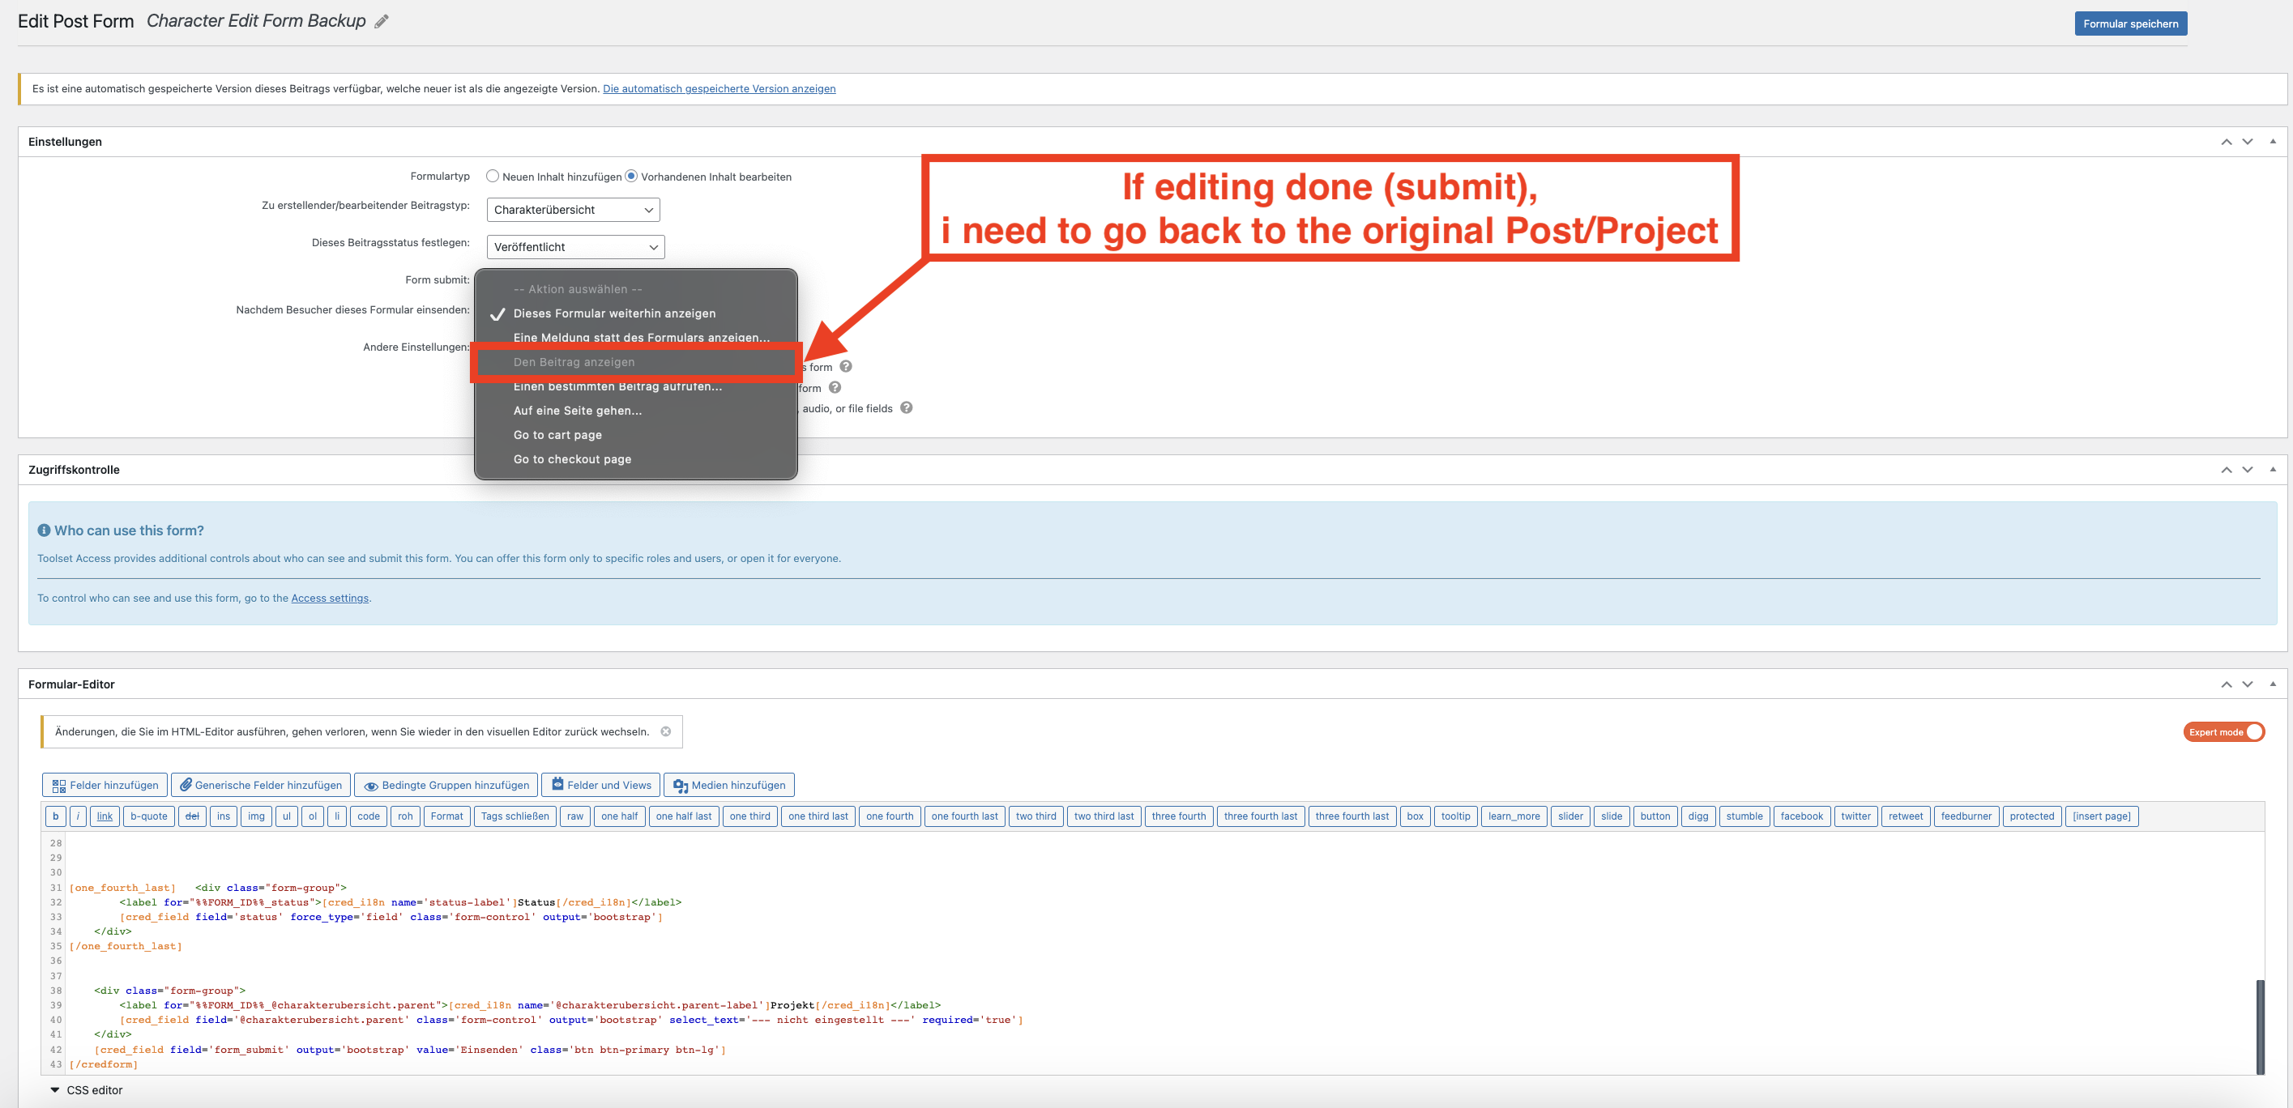Click code line 42 with form_submit field
The height and width of the screenshot is (1108, 2293).
pyautogui.click(x=410, y=1049)
